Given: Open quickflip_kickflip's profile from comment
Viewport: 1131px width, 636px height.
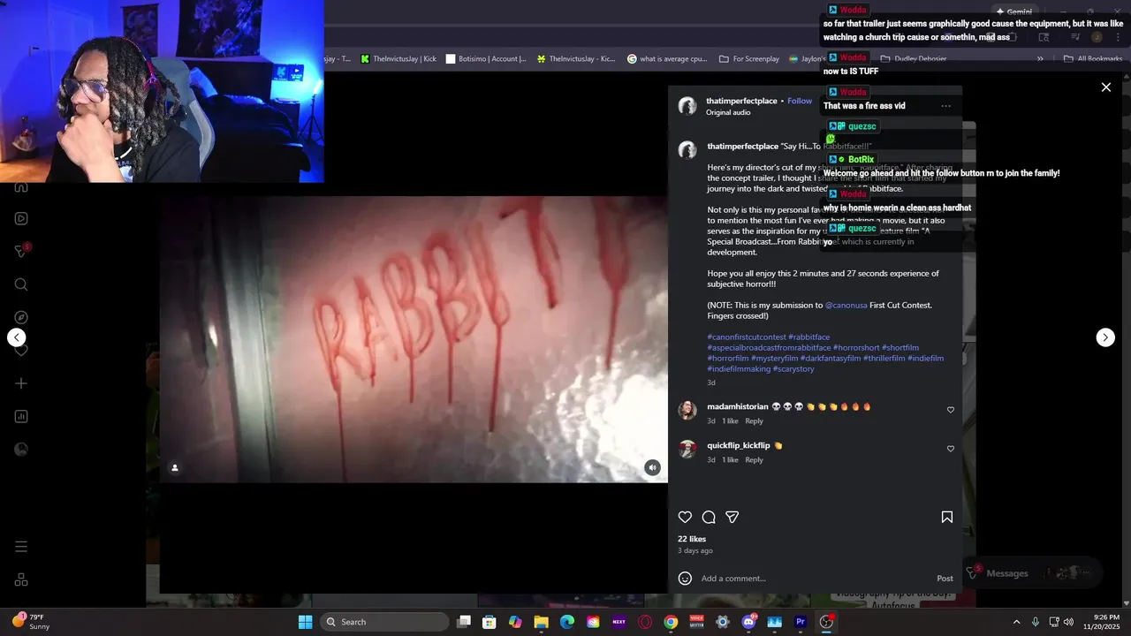Looking at the screenshot, I should point(739,445).
